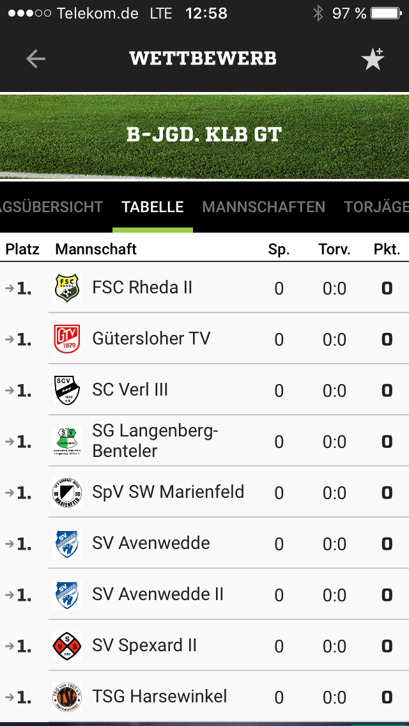This screenshot has height=726, width=409.
Task: Tap the Bluetooth status bar icon
Action: tap(318, 13)
